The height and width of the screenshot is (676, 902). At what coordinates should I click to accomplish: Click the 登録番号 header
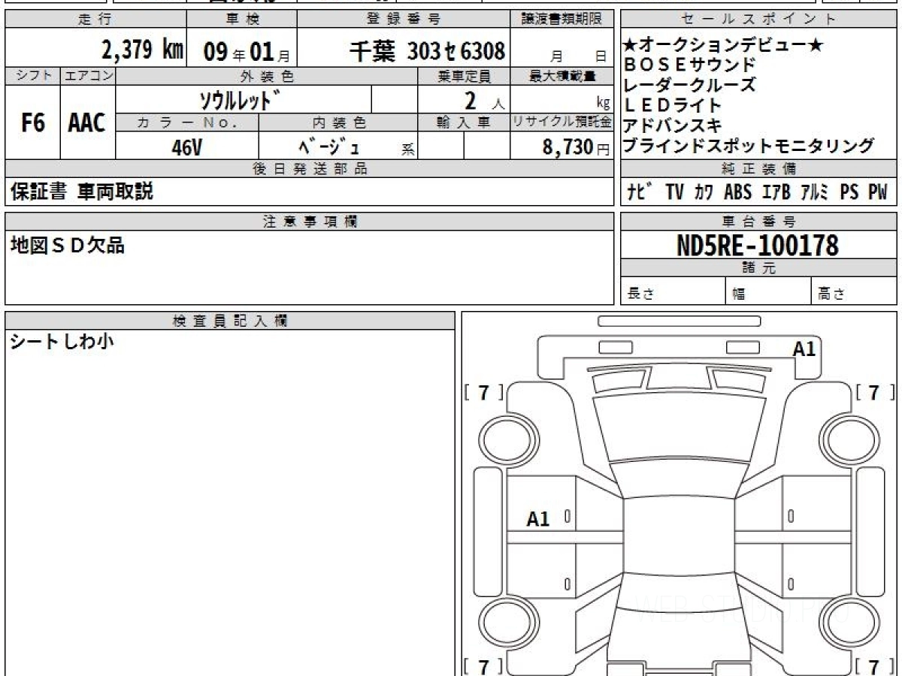coord(404,20)
